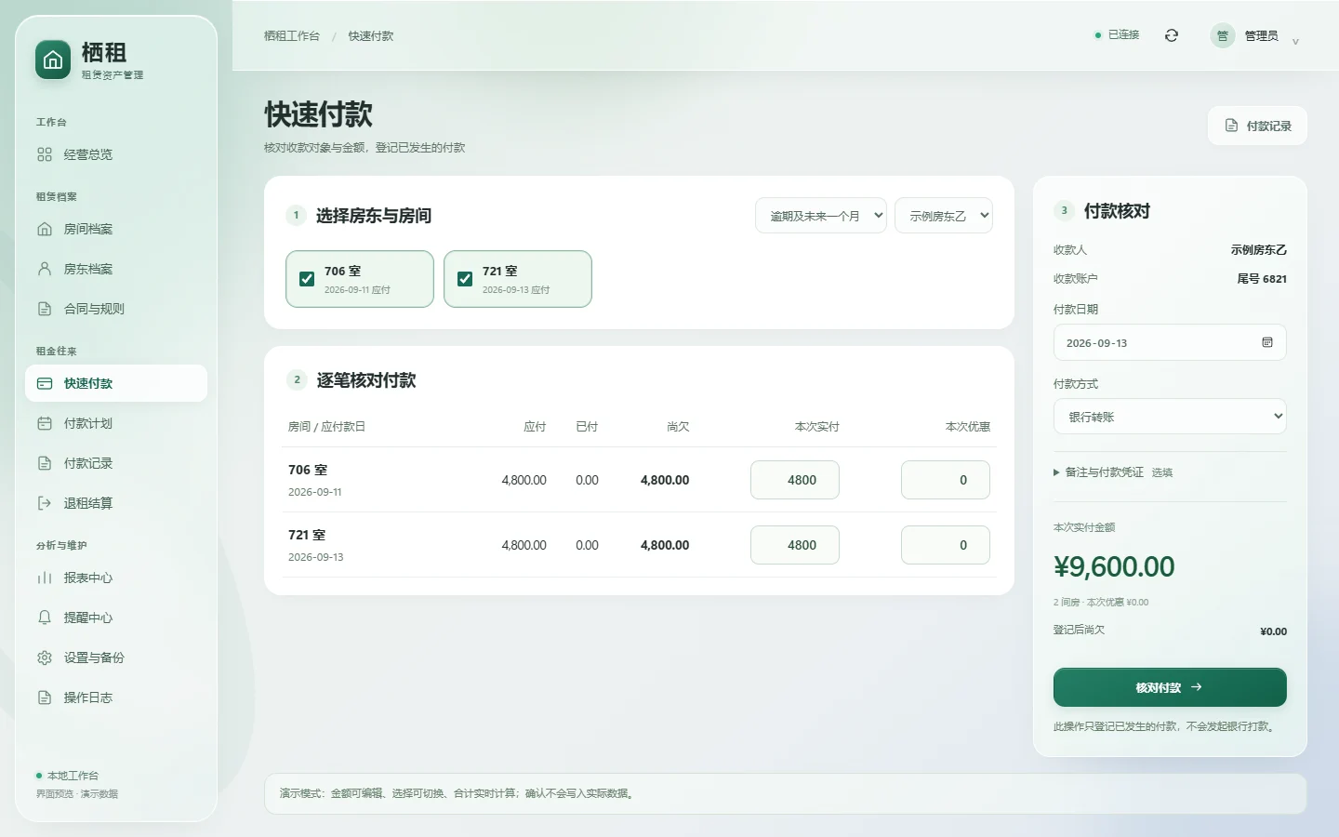Screen dimensions: 1339x837
Task: Click the 房东档案 person icon
Action: coord(45,269)
